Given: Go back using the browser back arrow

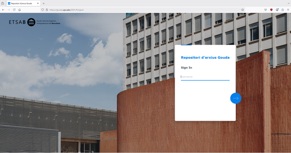Looking at the screenshot, I should [3, 10].
